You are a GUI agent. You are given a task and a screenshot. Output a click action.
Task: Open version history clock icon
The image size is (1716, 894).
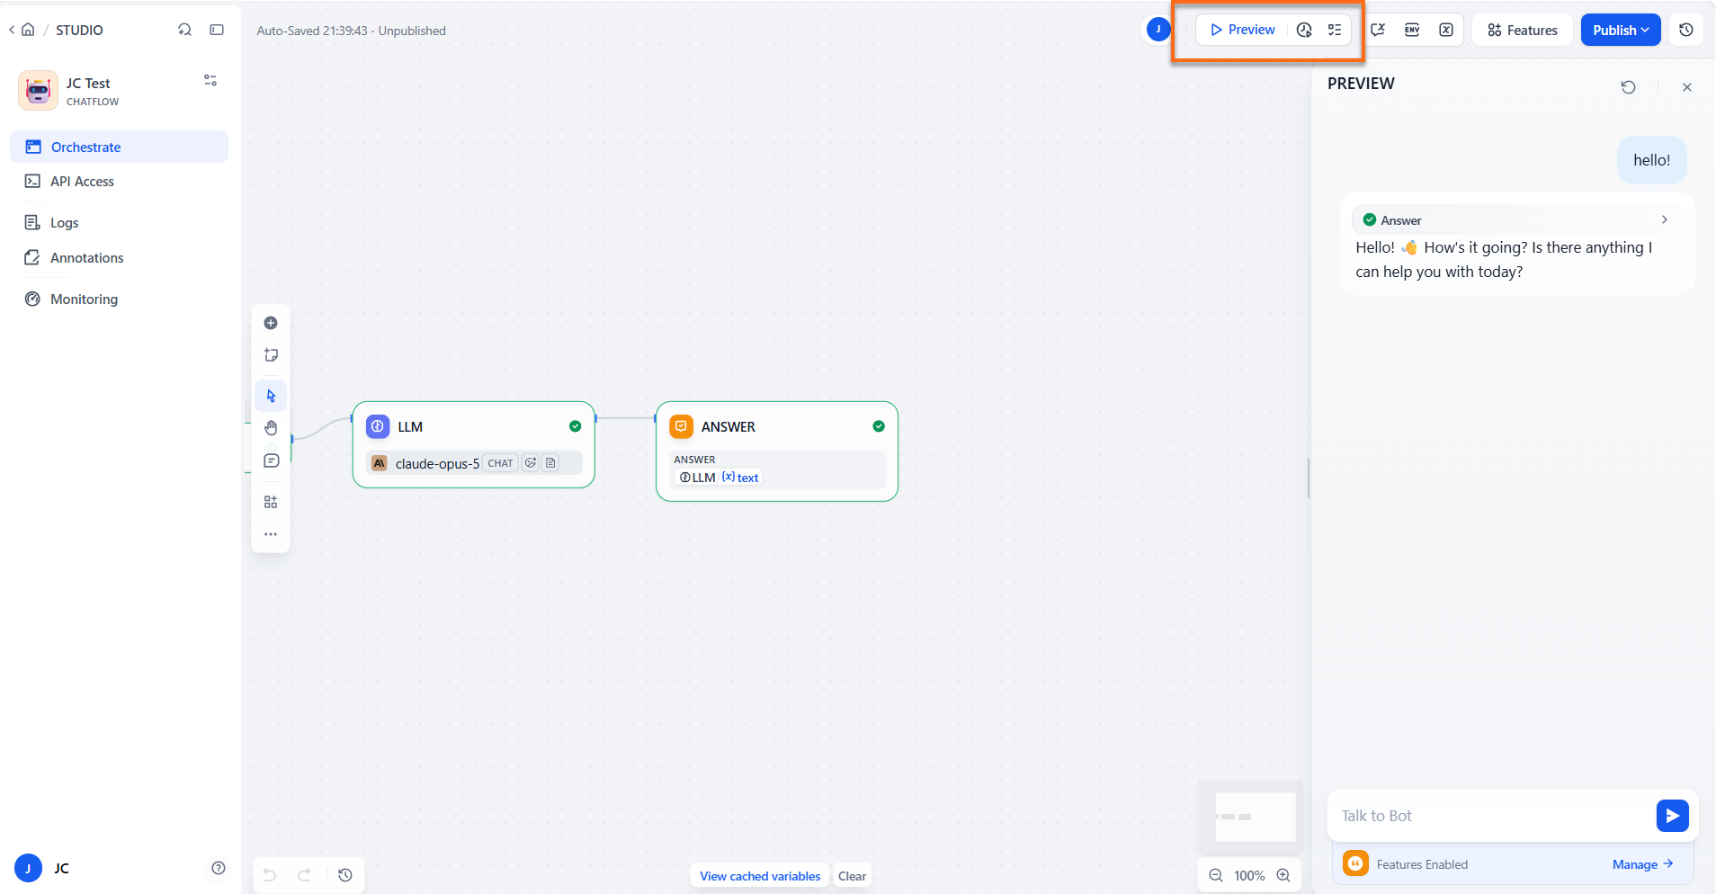pos(1686,30)
